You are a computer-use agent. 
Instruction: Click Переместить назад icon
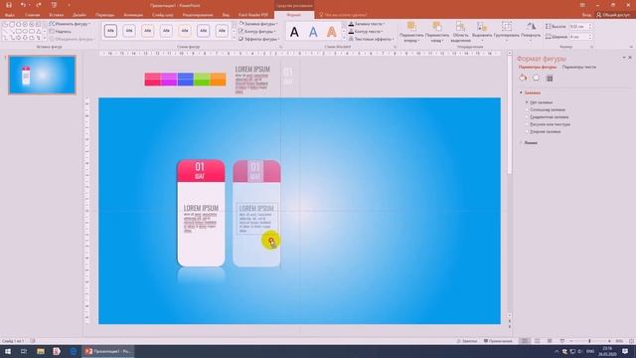click(437, 27)
